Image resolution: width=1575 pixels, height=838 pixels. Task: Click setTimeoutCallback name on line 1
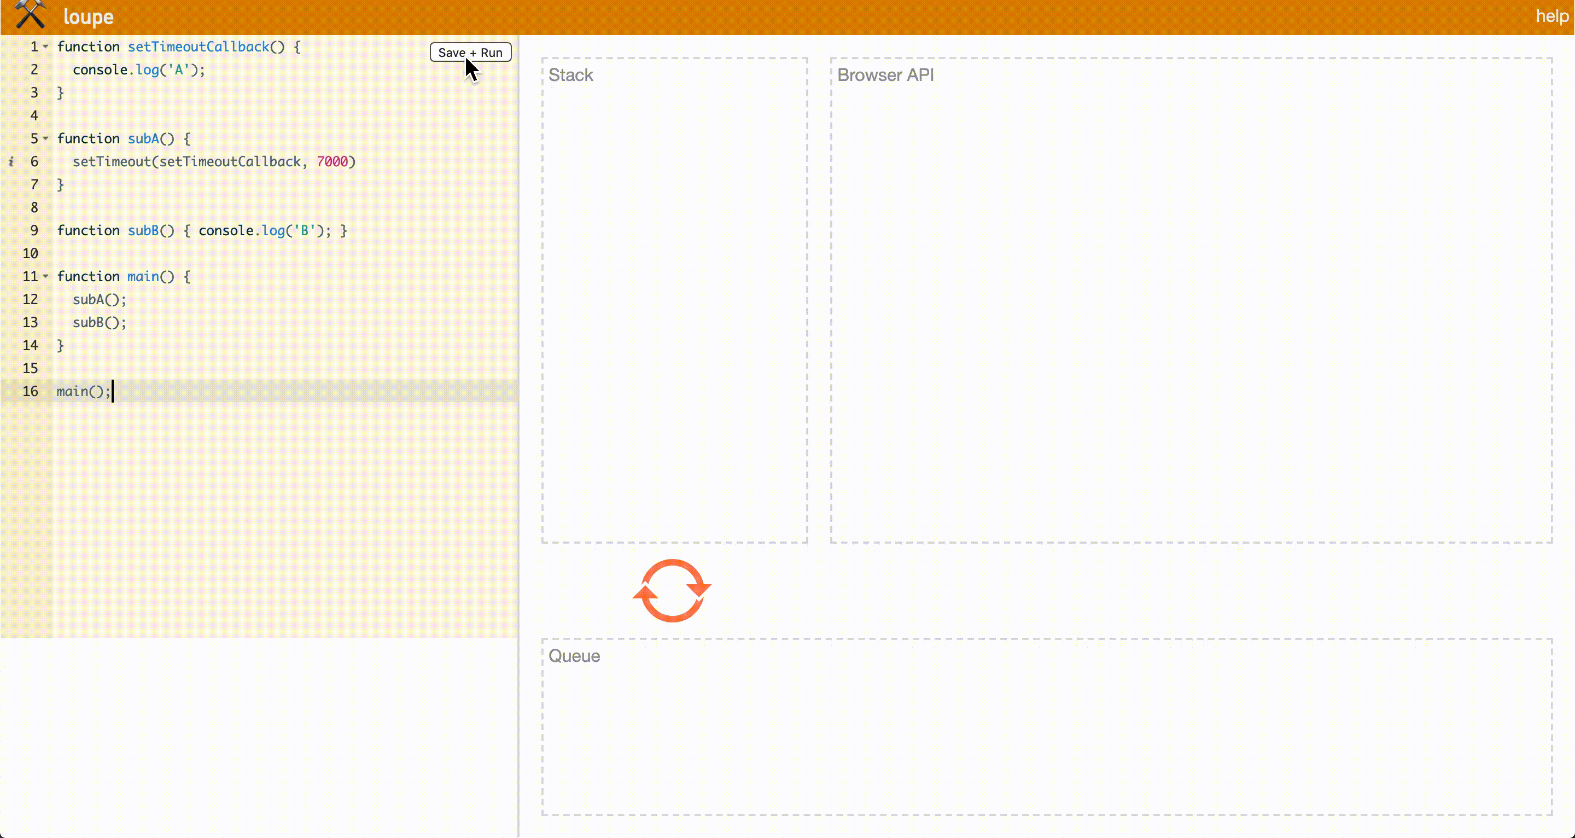[198, 47]
